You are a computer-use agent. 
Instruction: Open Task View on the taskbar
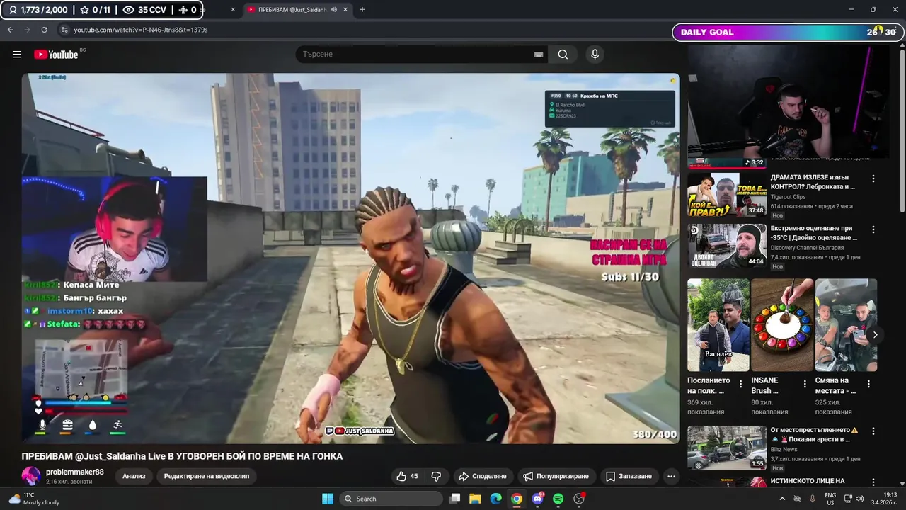coord(455,499)
